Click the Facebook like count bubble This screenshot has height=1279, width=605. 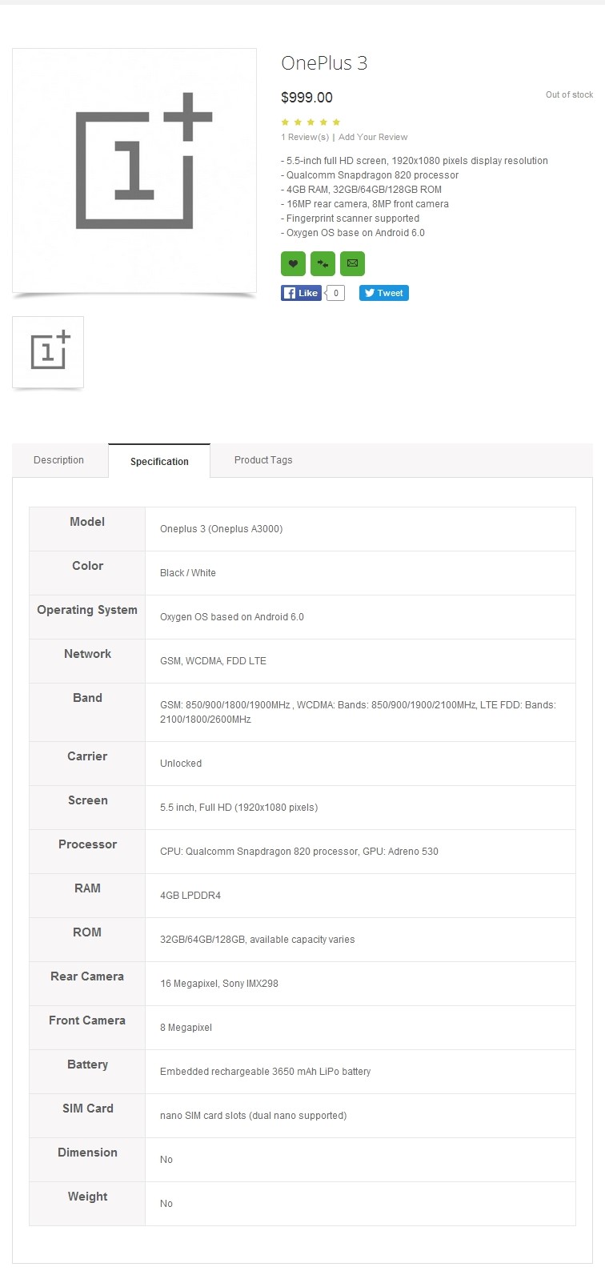[x=336, y=293]
